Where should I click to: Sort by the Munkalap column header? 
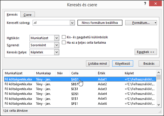point(45,73)
